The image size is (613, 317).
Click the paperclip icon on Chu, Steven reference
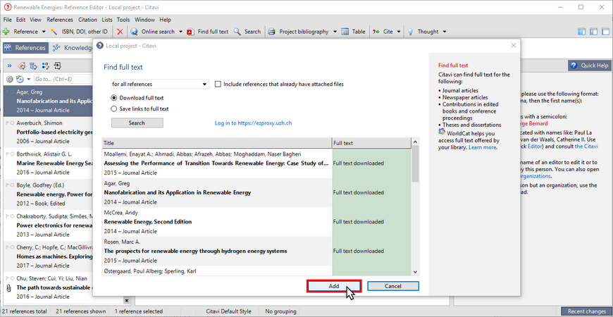click(x=8, y=287)
